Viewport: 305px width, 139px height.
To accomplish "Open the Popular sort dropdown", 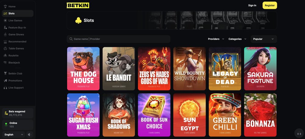I will point(264,39).
